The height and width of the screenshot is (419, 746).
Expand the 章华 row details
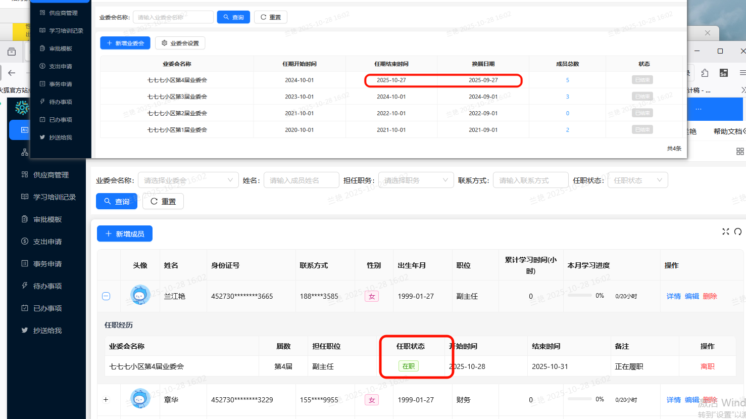click(106, 400)
